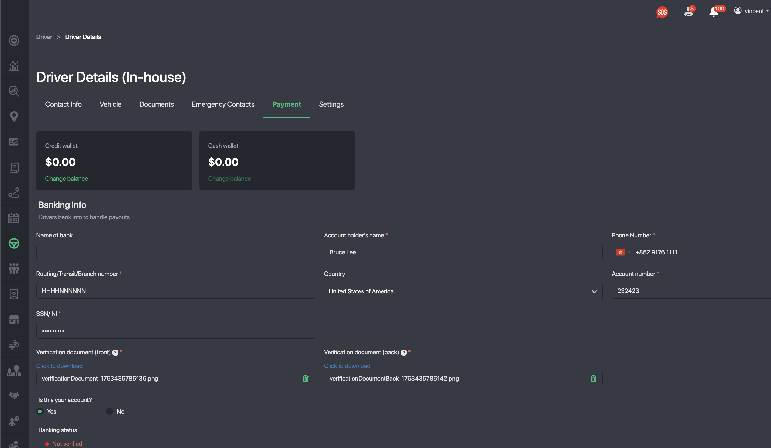Screen dimensions: 771x448
Task: Select No for Is this your account
Action: pyautogui.click(x=110, y=411)
